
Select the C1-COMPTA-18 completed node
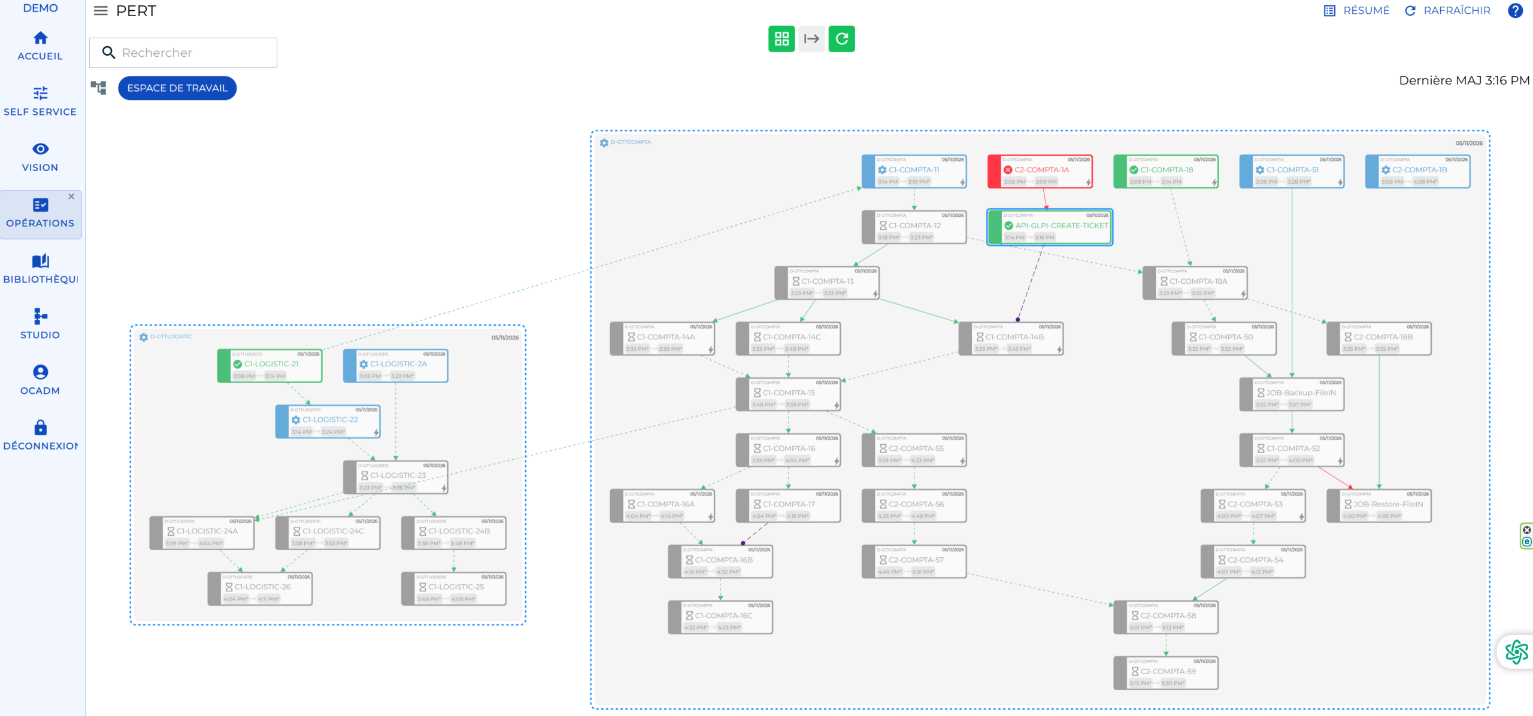click(x=1166, y=171)
